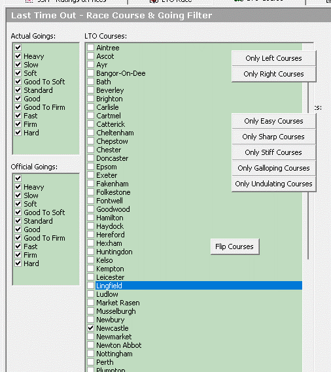Screen dimensions: 331x372
Task: Click the Only Left Courses button
Action: (274, 58)
